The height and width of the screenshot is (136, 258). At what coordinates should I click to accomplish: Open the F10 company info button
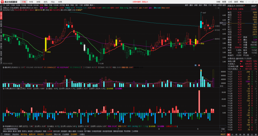pos(210,5)
